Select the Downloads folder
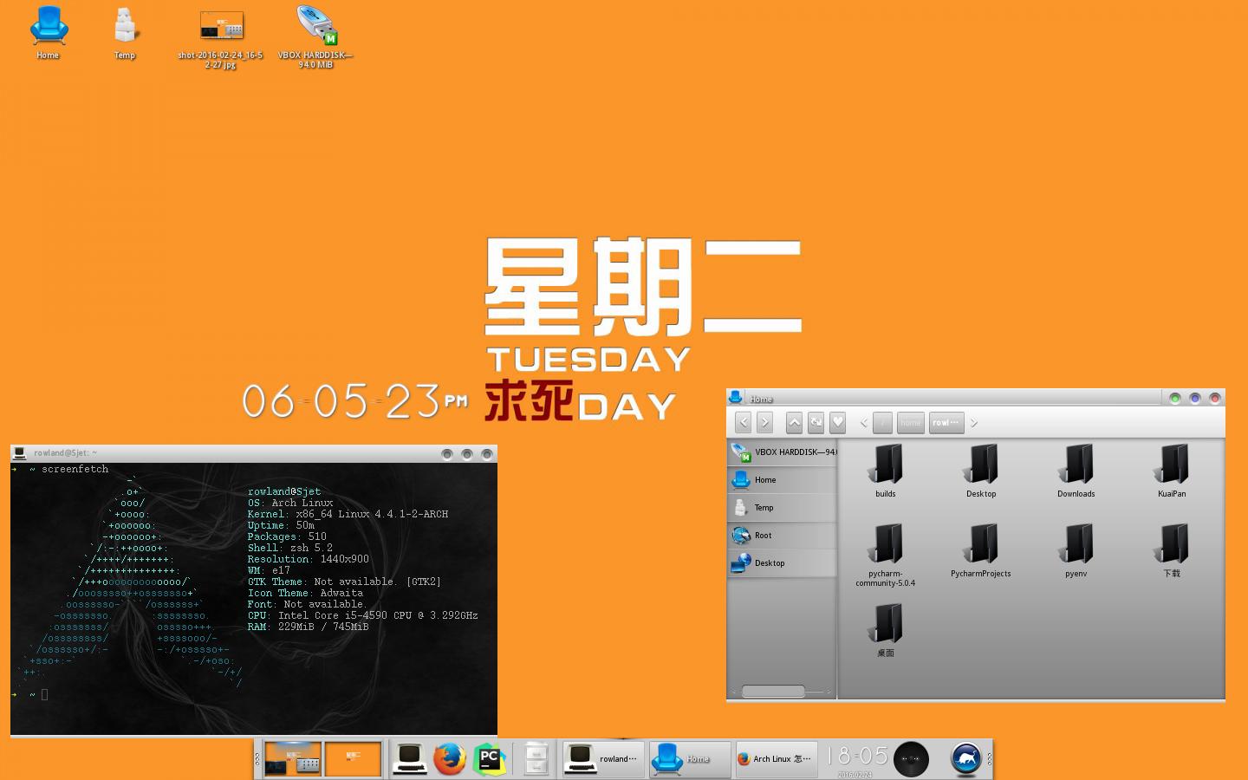 click(x=1076, y=471)
